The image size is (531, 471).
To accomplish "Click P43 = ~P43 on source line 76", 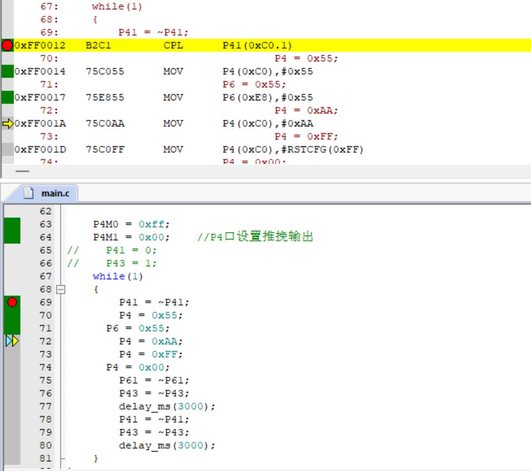I will 154,393.
